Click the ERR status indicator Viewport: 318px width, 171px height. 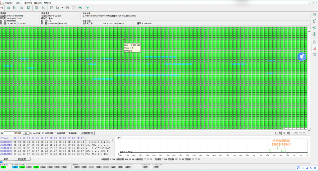64,167
